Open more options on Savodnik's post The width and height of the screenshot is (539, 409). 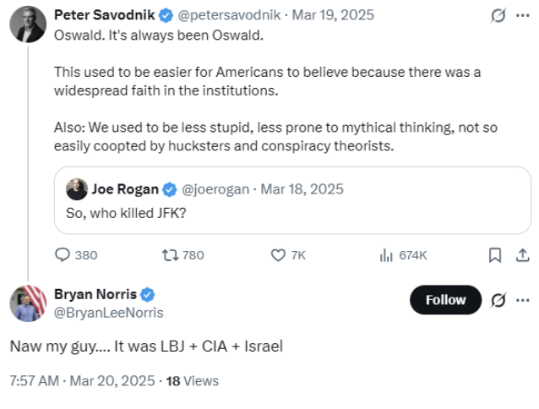click(523, 15)
